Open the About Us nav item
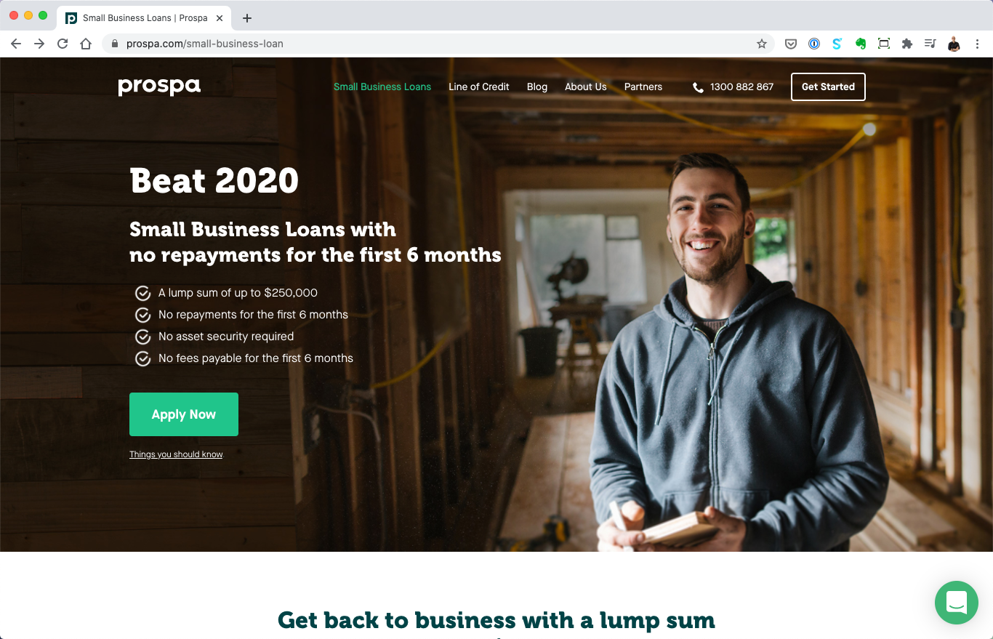 tap(586, 87)
